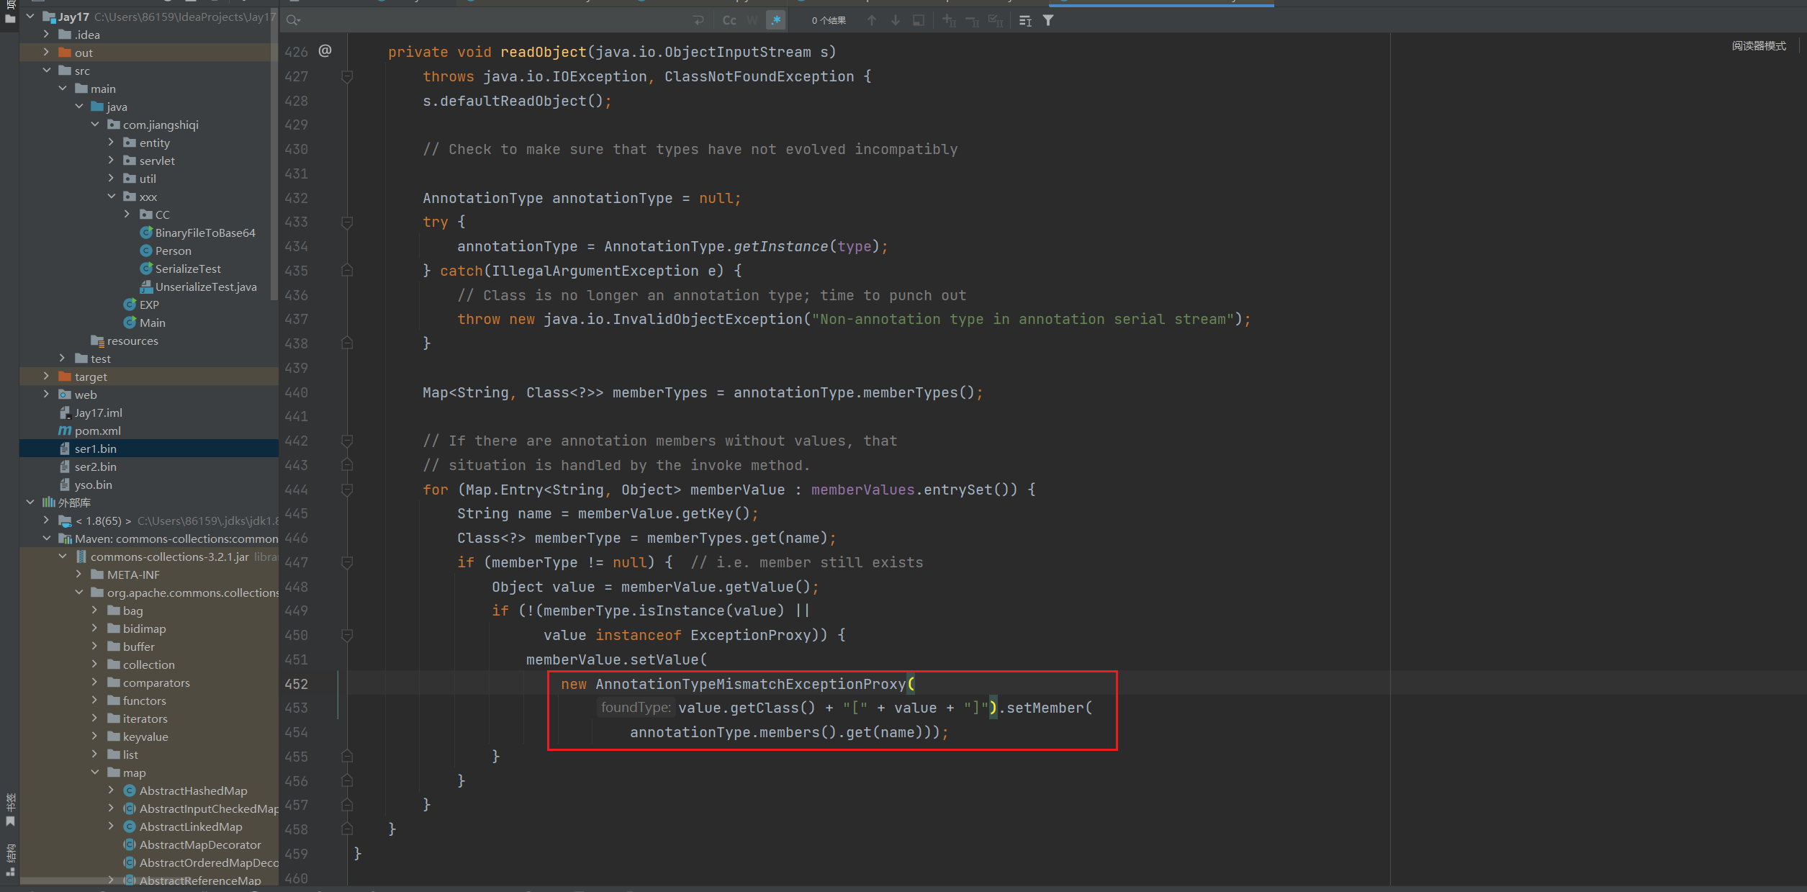Click add selection for next occurrence icon

(x=949, y=20)
